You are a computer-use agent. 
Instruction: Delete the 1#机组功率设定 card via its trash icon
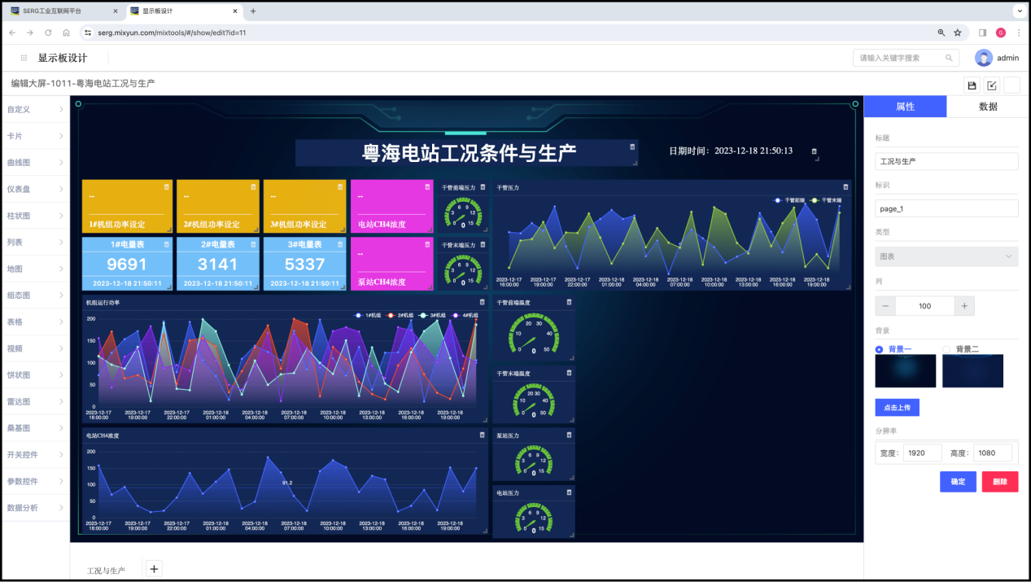[167, 186]
